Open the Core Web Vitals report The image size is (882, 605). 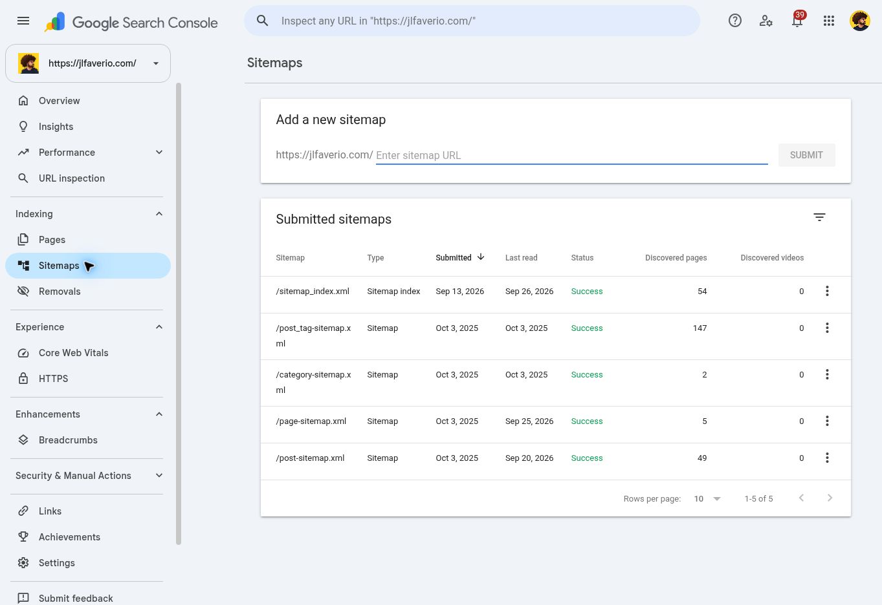tap(88, 353)
